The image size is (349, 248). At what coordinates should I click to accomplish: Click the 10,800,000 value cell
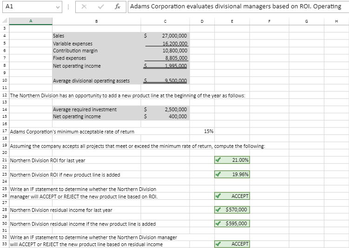(x=165, y=51)
